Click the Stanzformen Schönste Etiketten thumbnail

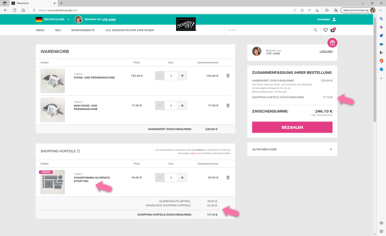tap(53, 182)
